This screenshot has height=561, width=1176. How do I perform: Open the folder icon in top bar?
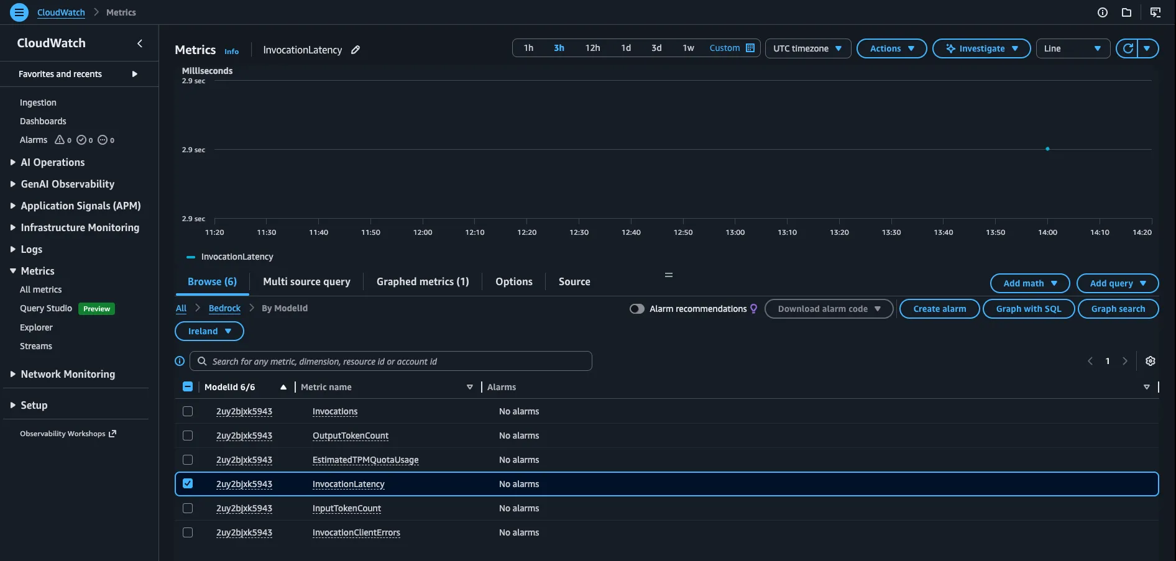click(x=1126, y=12)
